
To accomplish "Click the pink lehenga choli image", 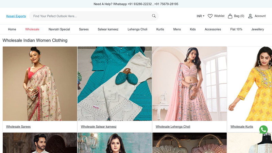I will point(189,84).
